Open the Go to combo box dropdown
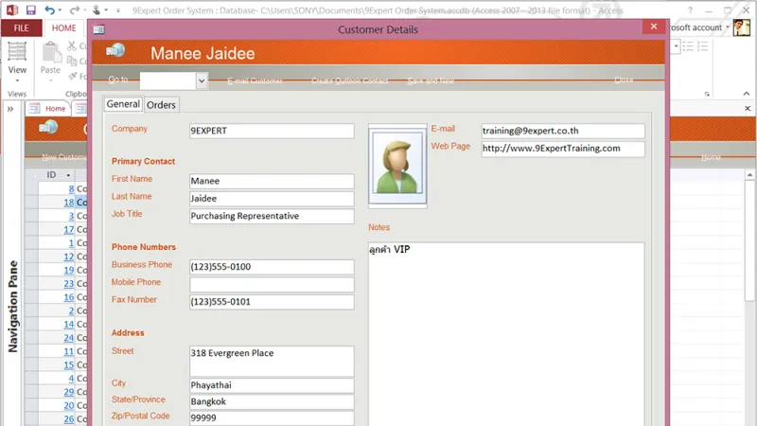This screenshot has height=426, width=757. click(202, 80)
